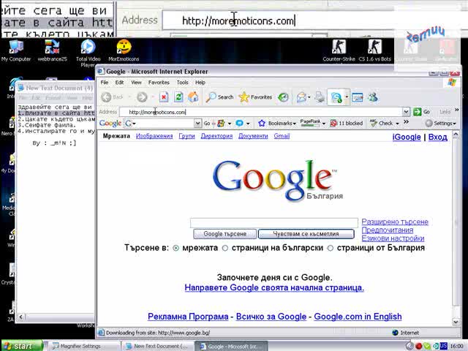Click the taskbar language indicator
The image size is (468, 351).
[444, 346]
